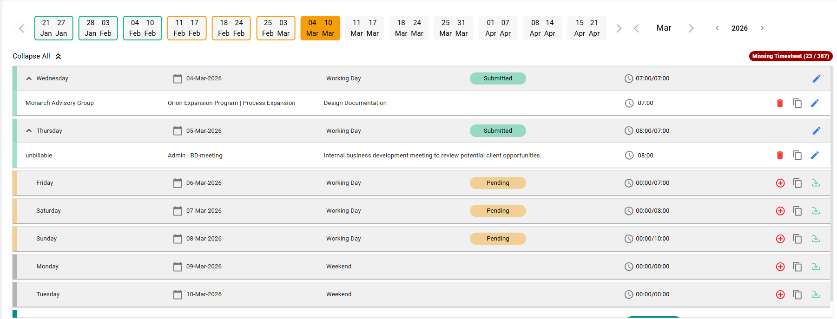
Task: Collapse the Thursday row
Action: (29, 131)
